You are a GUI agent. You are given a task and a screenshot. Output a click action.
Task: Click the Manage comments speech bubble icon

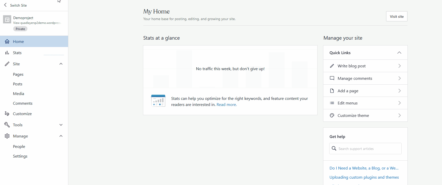(332, 78)
